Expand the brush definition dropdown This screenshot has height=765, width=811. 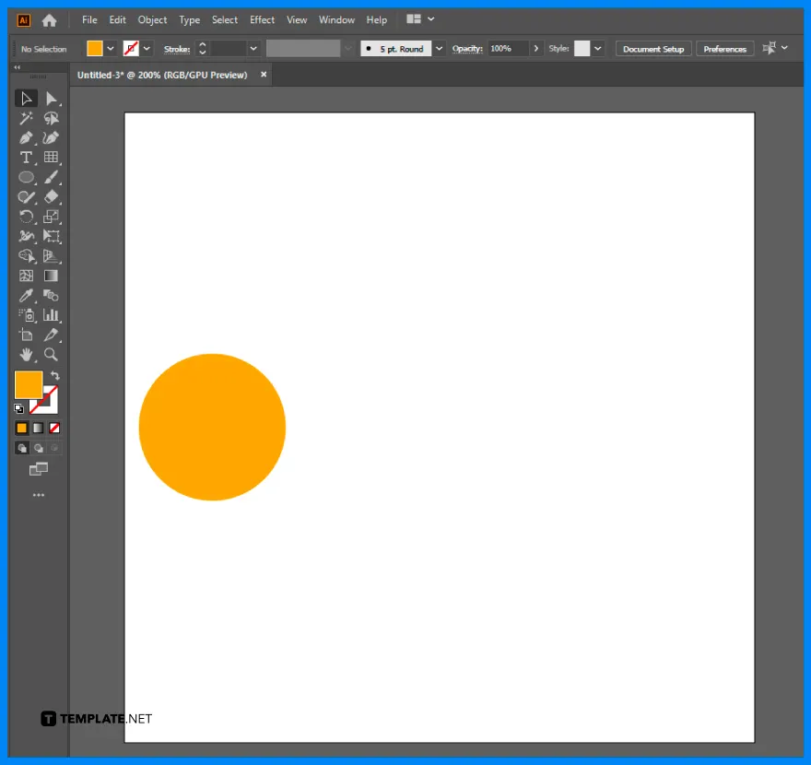click(438, 48)
